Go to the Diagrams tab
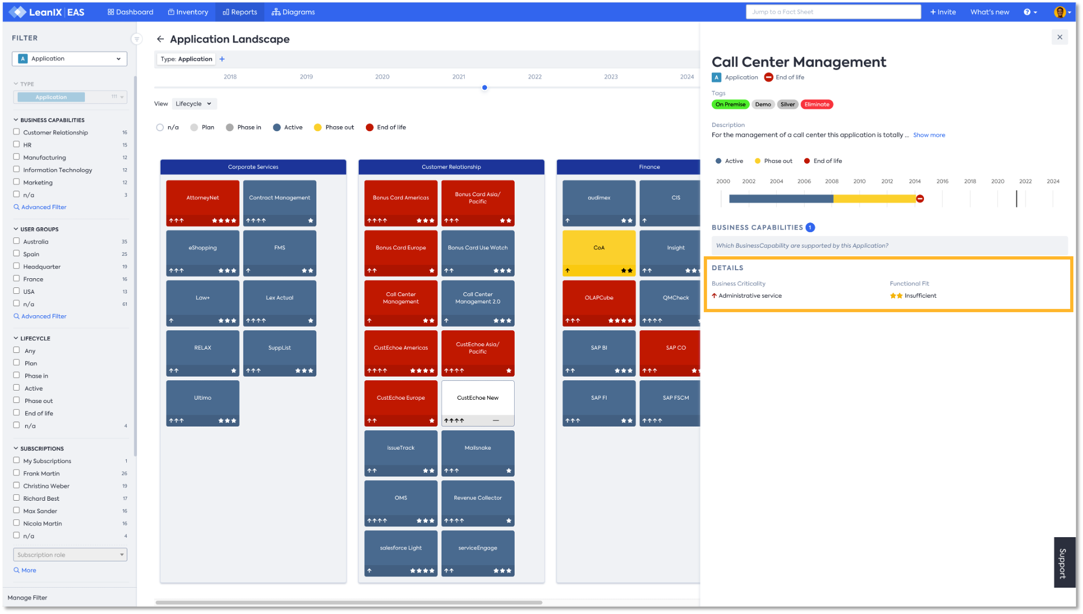1083x614 pixels. click(x=293, y=12)
